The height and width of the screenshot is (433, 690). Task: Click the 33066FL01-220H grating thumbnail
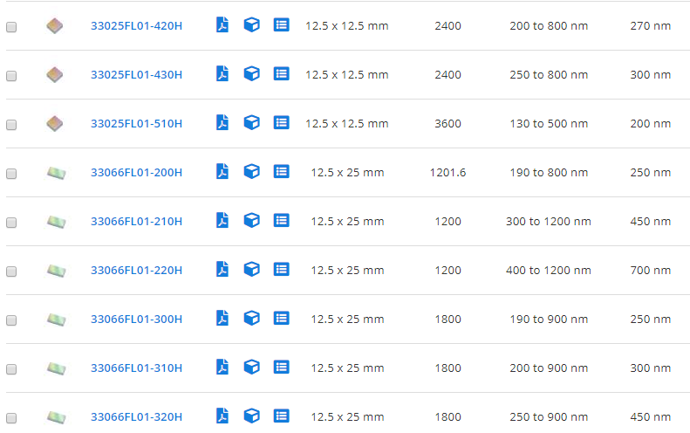[x=56, y=271]
